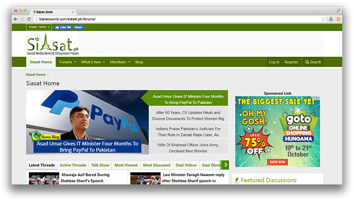Viewport: 354px width, 201px height.
Task: Click the Facebook Like button
Action: coord(63,27)
